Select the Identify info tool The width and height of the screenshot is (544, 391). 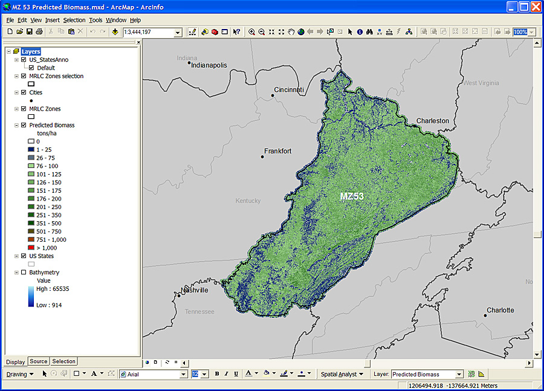pyautogui.click(x=360, y=32)
